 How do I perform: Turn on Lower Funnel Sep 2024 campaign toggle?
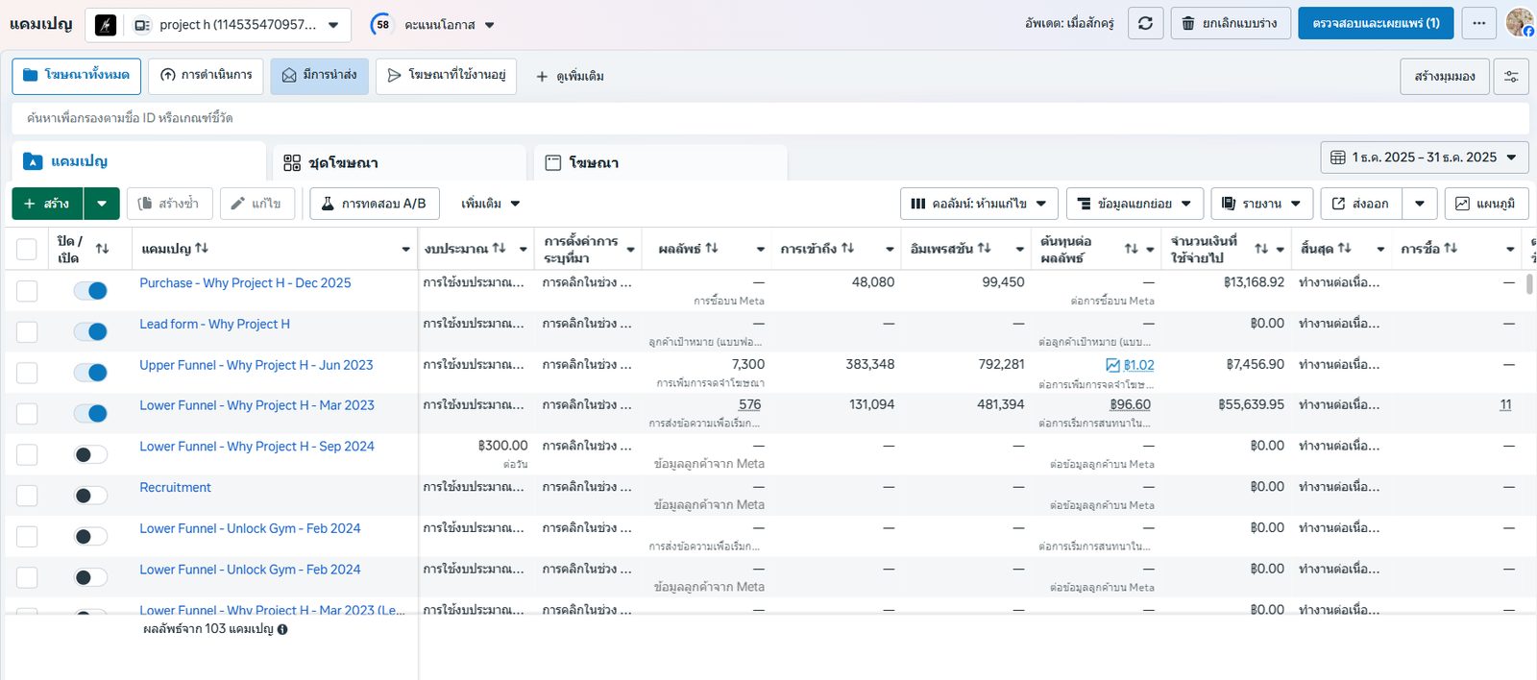pos(91,454)
